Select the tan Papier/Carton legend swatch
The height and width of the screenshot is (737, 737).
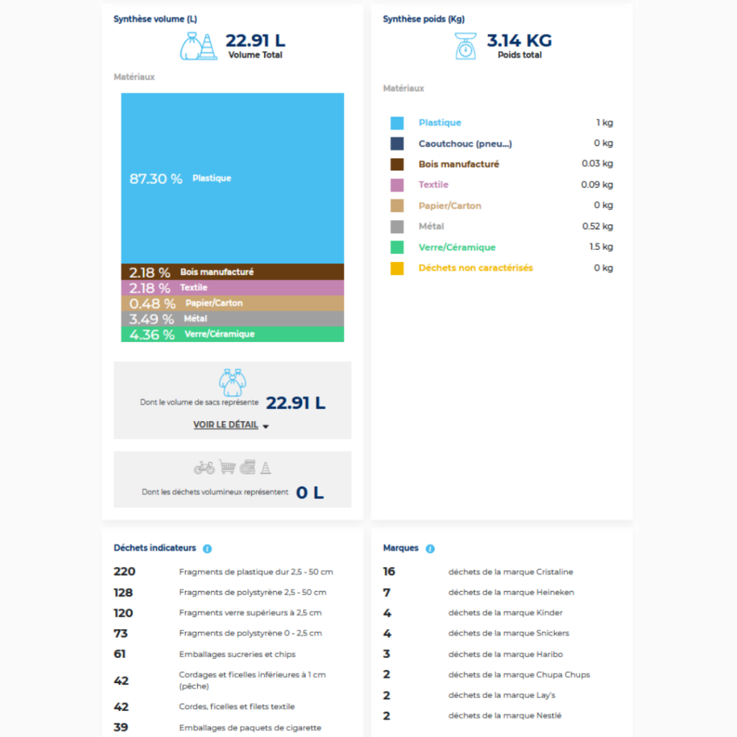point(397,206)
